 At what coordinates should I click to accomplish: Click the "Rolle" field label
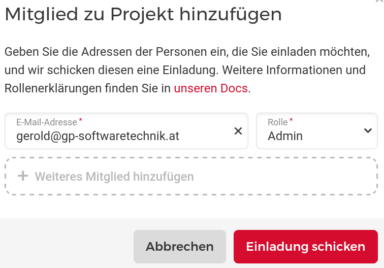(x=278, y=122)
